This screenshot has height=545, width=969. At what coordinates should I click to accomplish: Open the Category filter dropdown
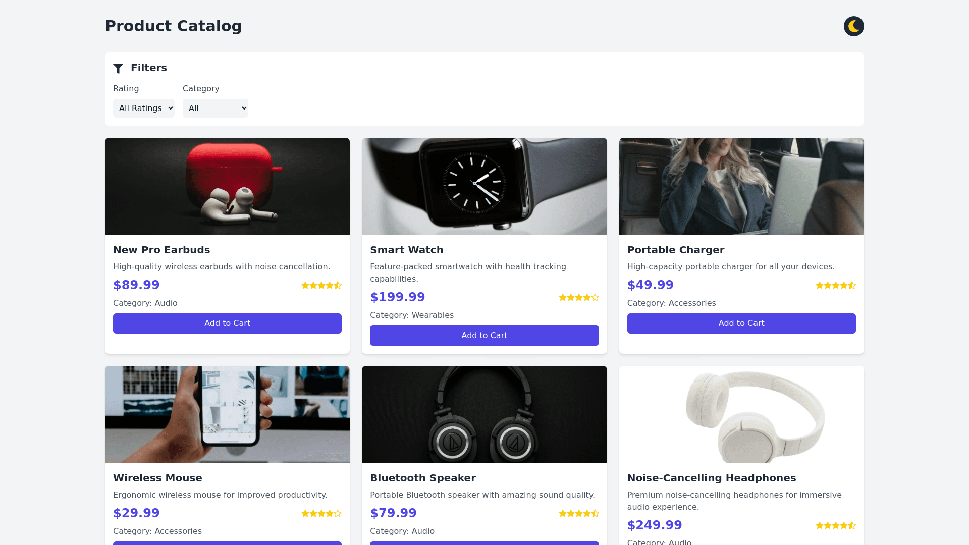[216, 108]
